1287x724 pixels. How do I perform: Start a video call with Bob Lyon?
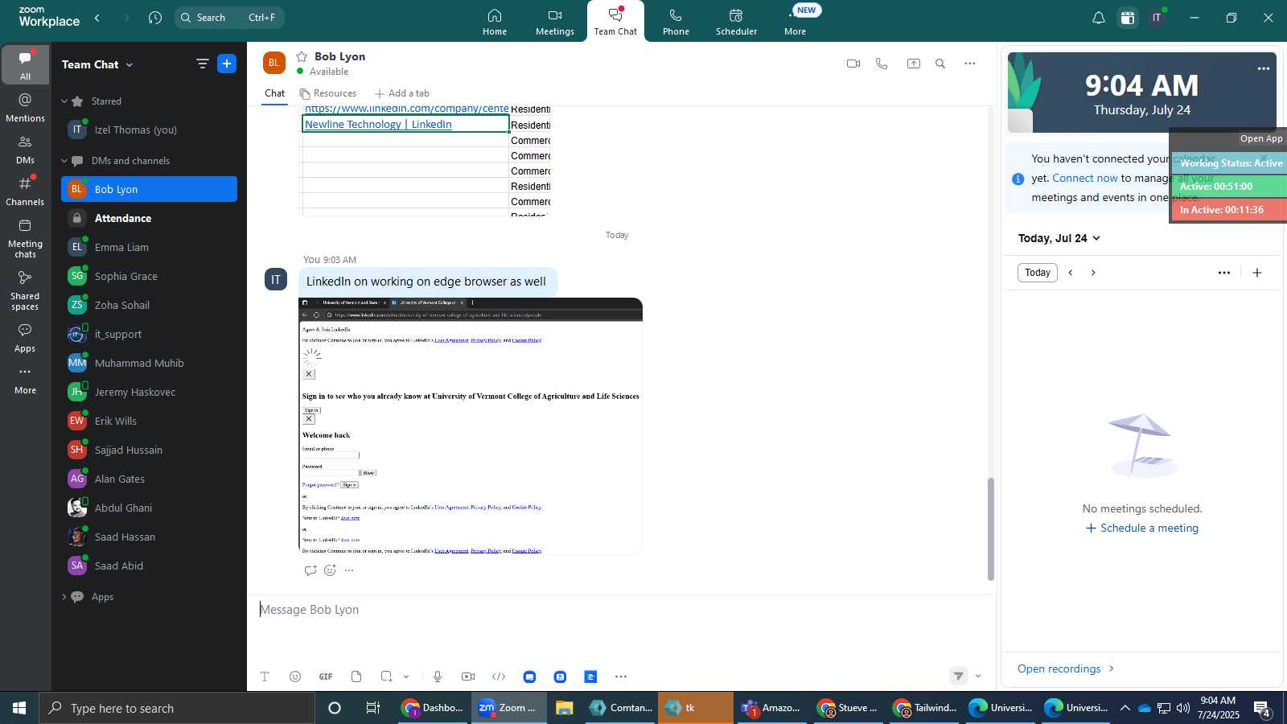point(853,64)
